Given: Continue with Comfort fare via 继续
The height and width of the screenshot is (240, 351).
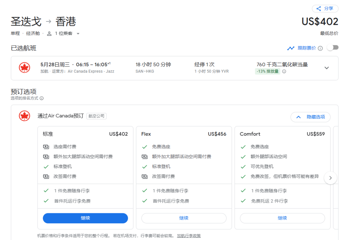Looking at the screenshot, I should 282,218.
